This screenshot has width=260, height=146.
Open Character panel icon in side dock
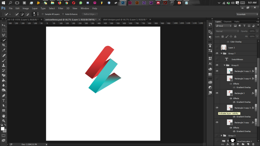pos(210,64)
